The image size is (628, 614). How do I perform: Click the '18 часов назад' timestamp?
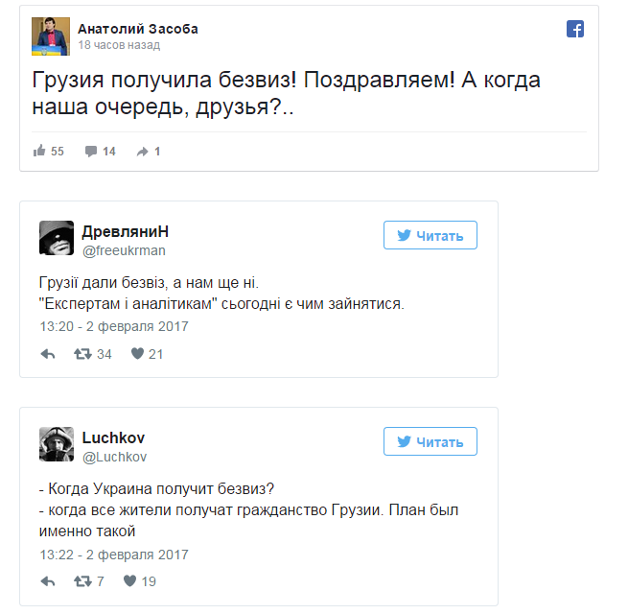[118, 45]
